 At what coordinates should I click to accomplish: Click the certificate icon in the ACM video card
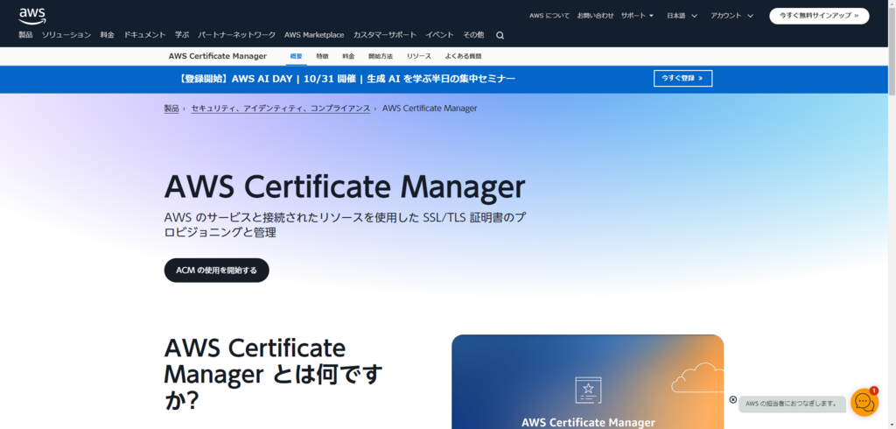[x=588, y=390]
